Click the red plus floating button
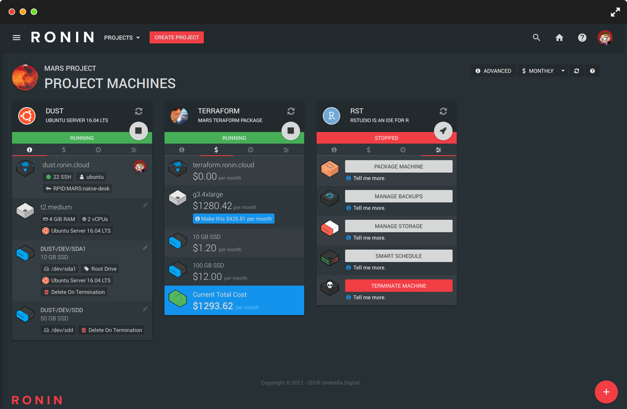Screen dimensions: 627x409 pos(606,392)
